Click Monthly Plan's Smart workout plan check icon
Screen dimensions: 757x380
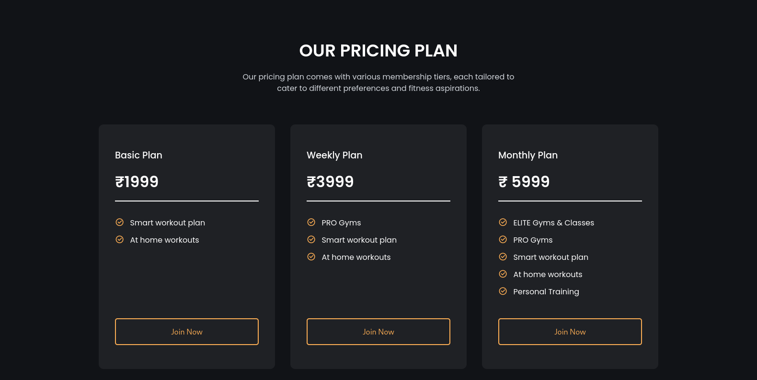click(x=503, y=257)
